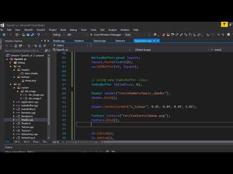233x174 pixels.
Task: Select Renderer.h in Solution Explorer
Action: (x=27, y=116)
